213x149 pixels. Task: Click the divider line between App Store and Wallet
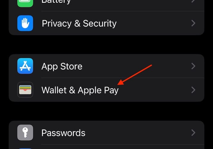click(x=123, y=78)
